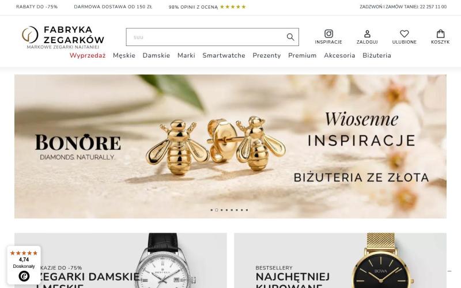
Task: Click the red Wyprzedaż sale link
Action: [88, 55]
